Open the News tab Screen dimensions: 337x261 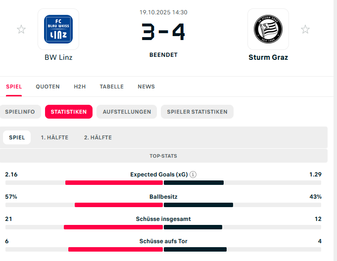pos(146,87)
